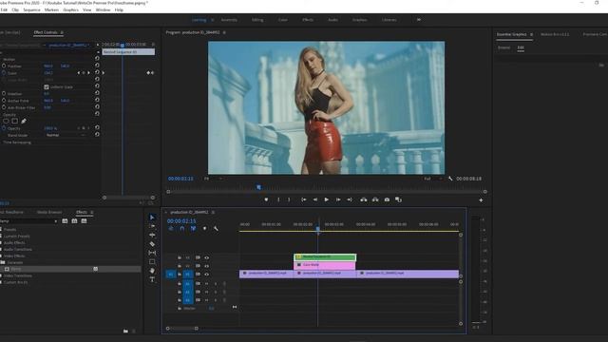Viewport: 608px width, 342px height.
Task: Reset the Position parameter
Action: coord(97,66)
